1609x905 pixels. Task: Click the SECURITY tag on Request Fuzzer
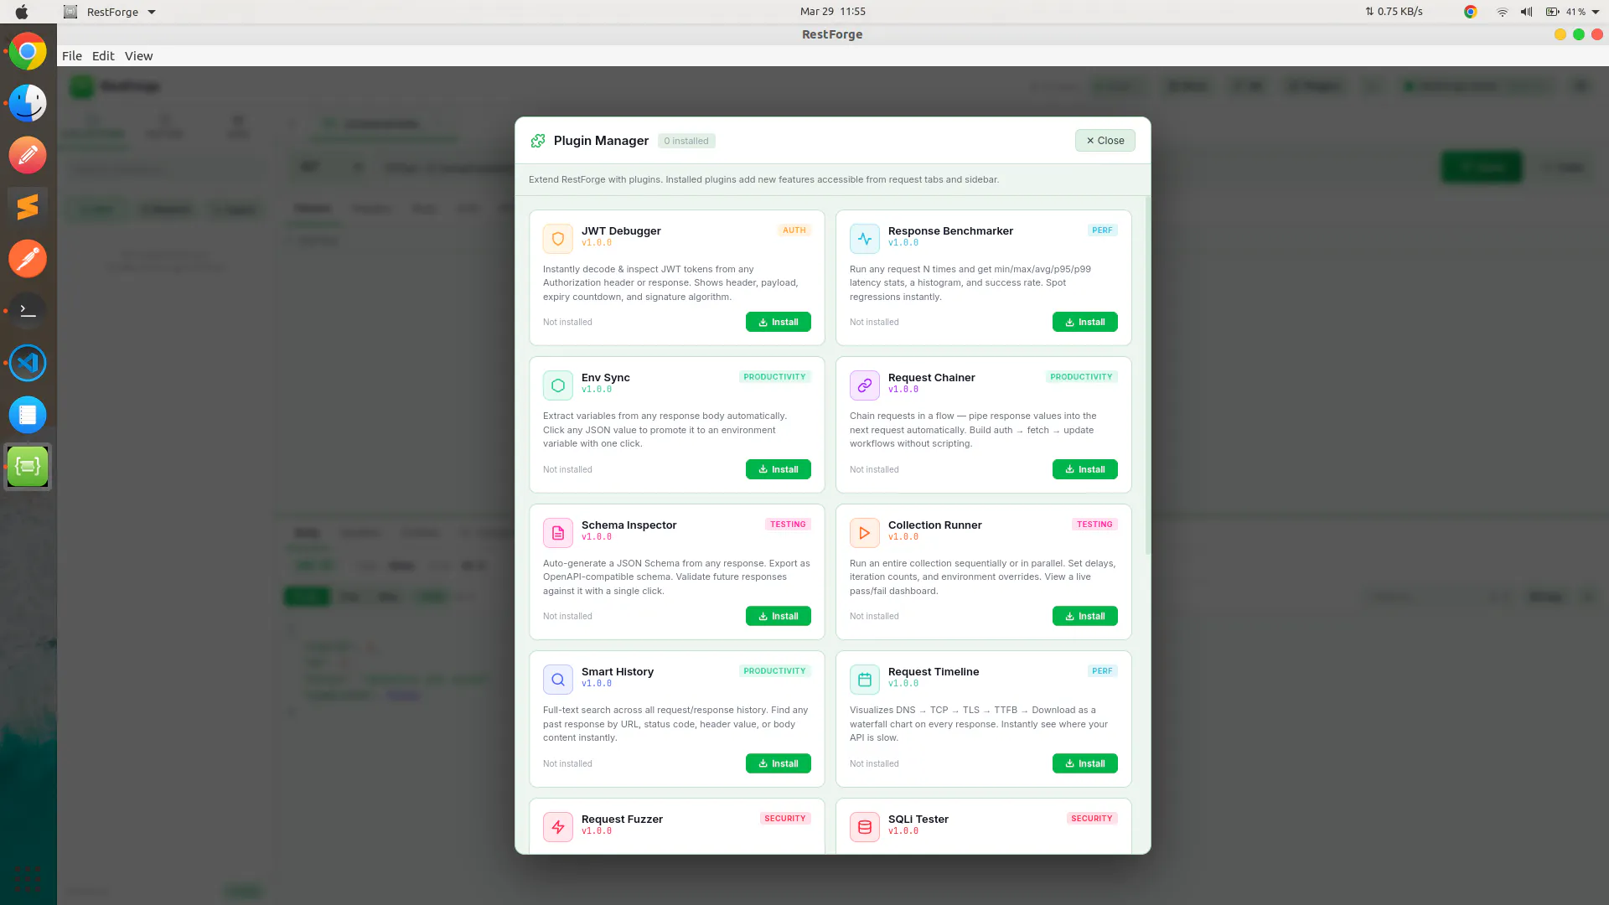coord(784,819)
